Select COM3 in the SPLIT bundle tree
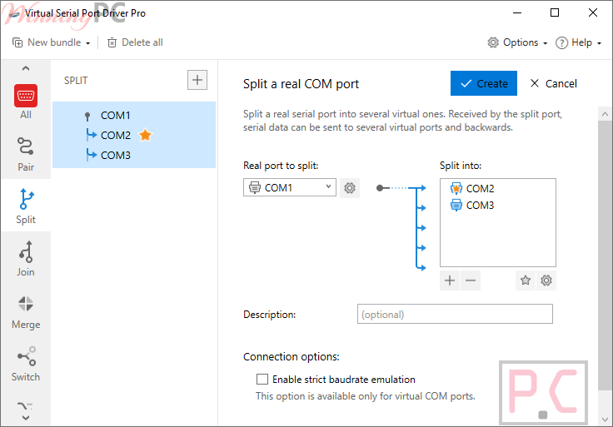The height and width of the screenshot is (427, 613). (x=115, y=155)
